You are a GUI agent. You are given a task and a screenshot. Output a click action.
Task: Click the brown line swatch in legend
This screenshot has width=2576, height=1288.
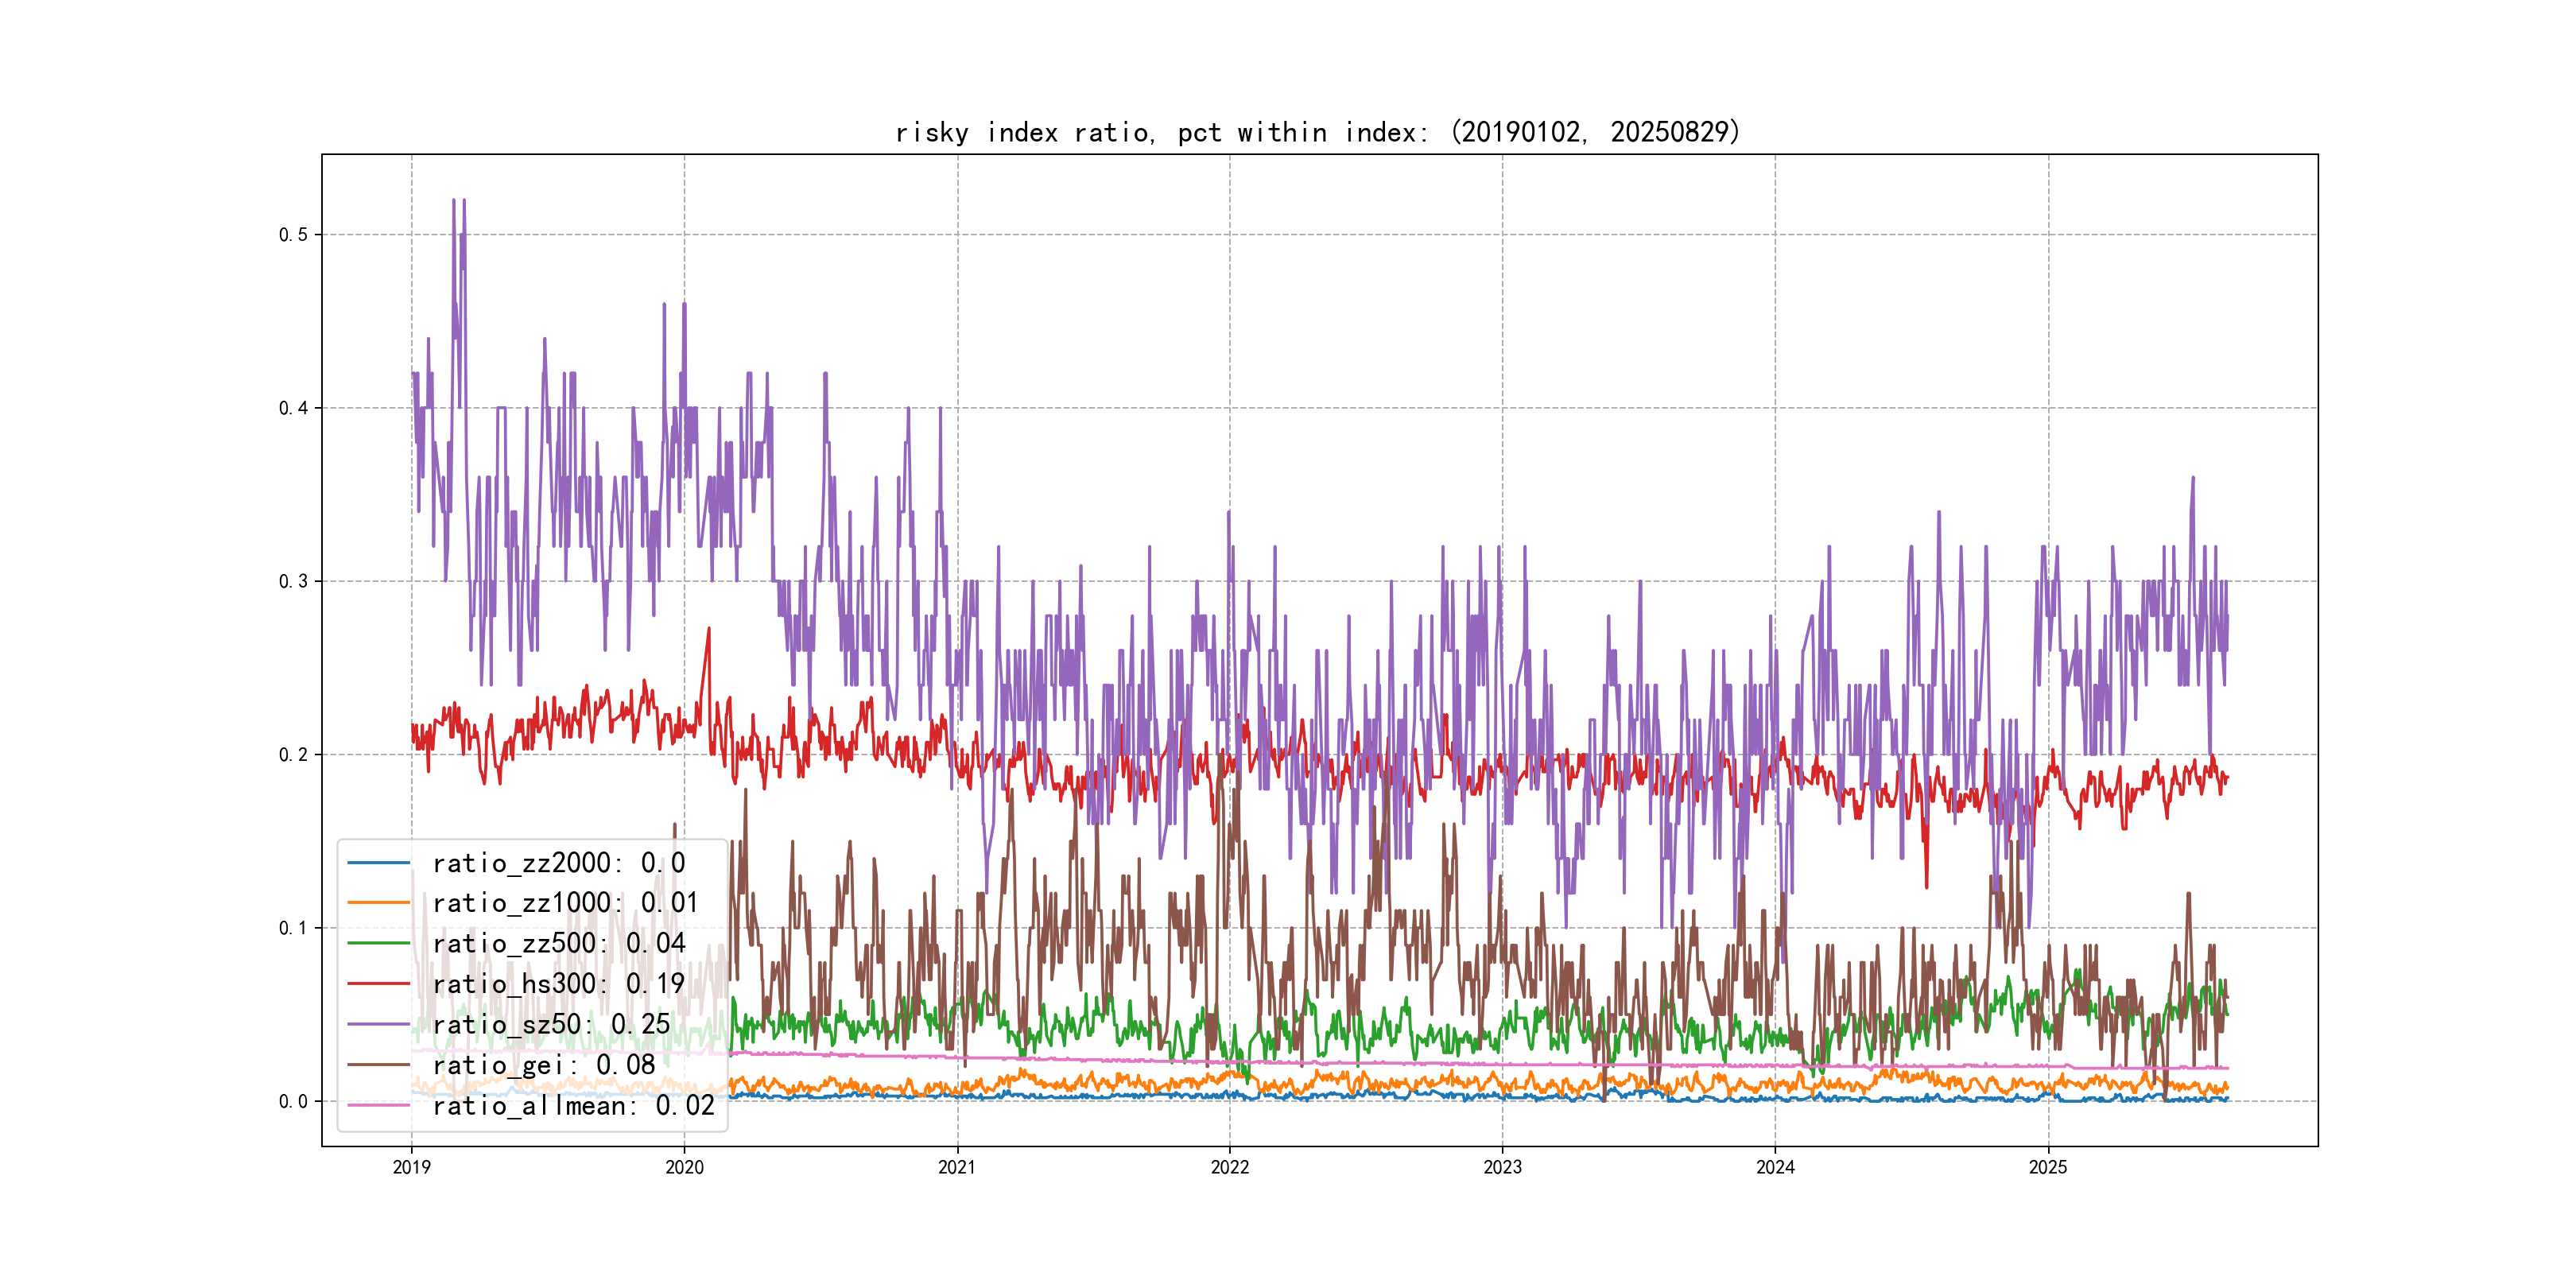click(x=379, y=1064)
